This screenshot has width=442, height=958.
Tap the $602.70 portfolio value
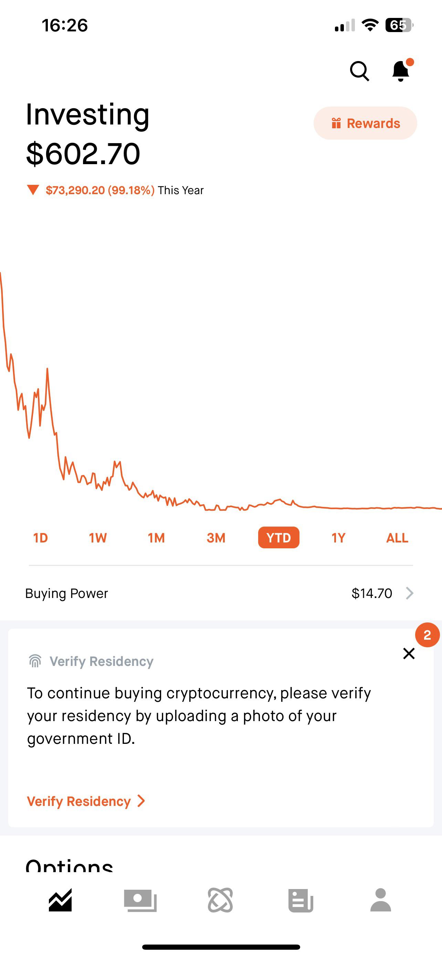[83, 153]
